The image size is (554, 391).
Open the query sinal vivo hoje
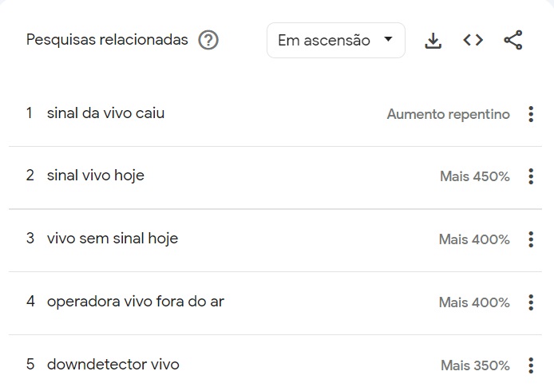(96, 176)
